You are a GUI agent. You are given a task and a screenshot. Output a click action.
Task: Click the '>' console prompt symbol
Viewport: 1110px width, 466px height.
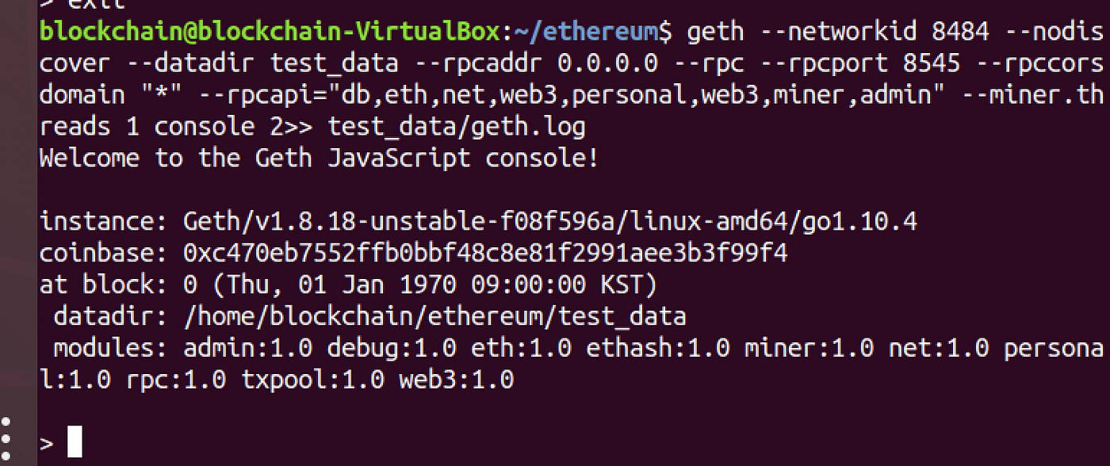pos(46,443)
